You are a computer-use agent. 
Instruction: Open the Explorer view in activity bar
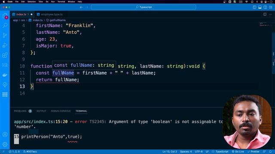5,16
